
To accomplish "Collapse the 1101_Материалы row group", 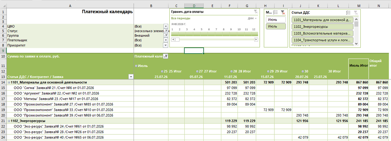I will pos(9,82).
